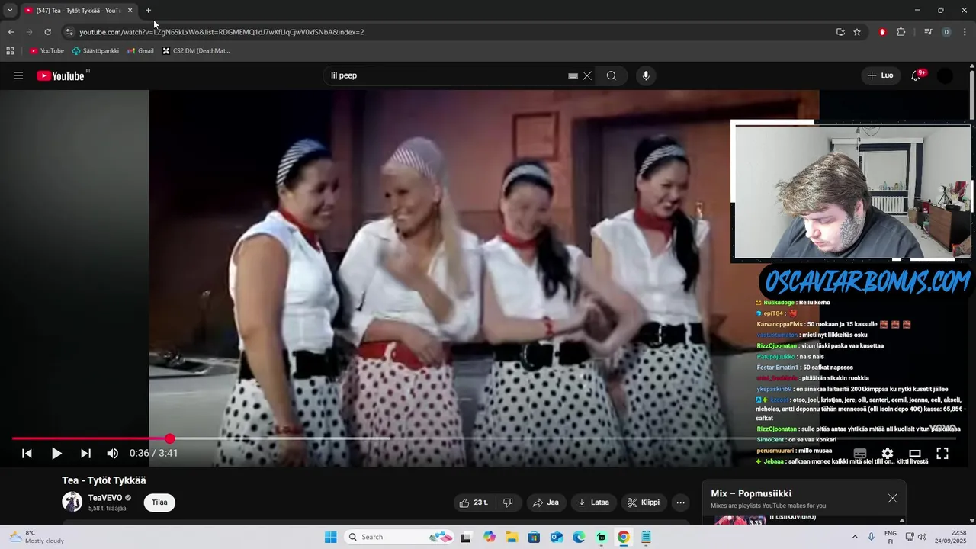This screenshot has width=976, height=549.
Task: Clear the search text with the X
Action: pyautogui.click(x=587, y=75)
